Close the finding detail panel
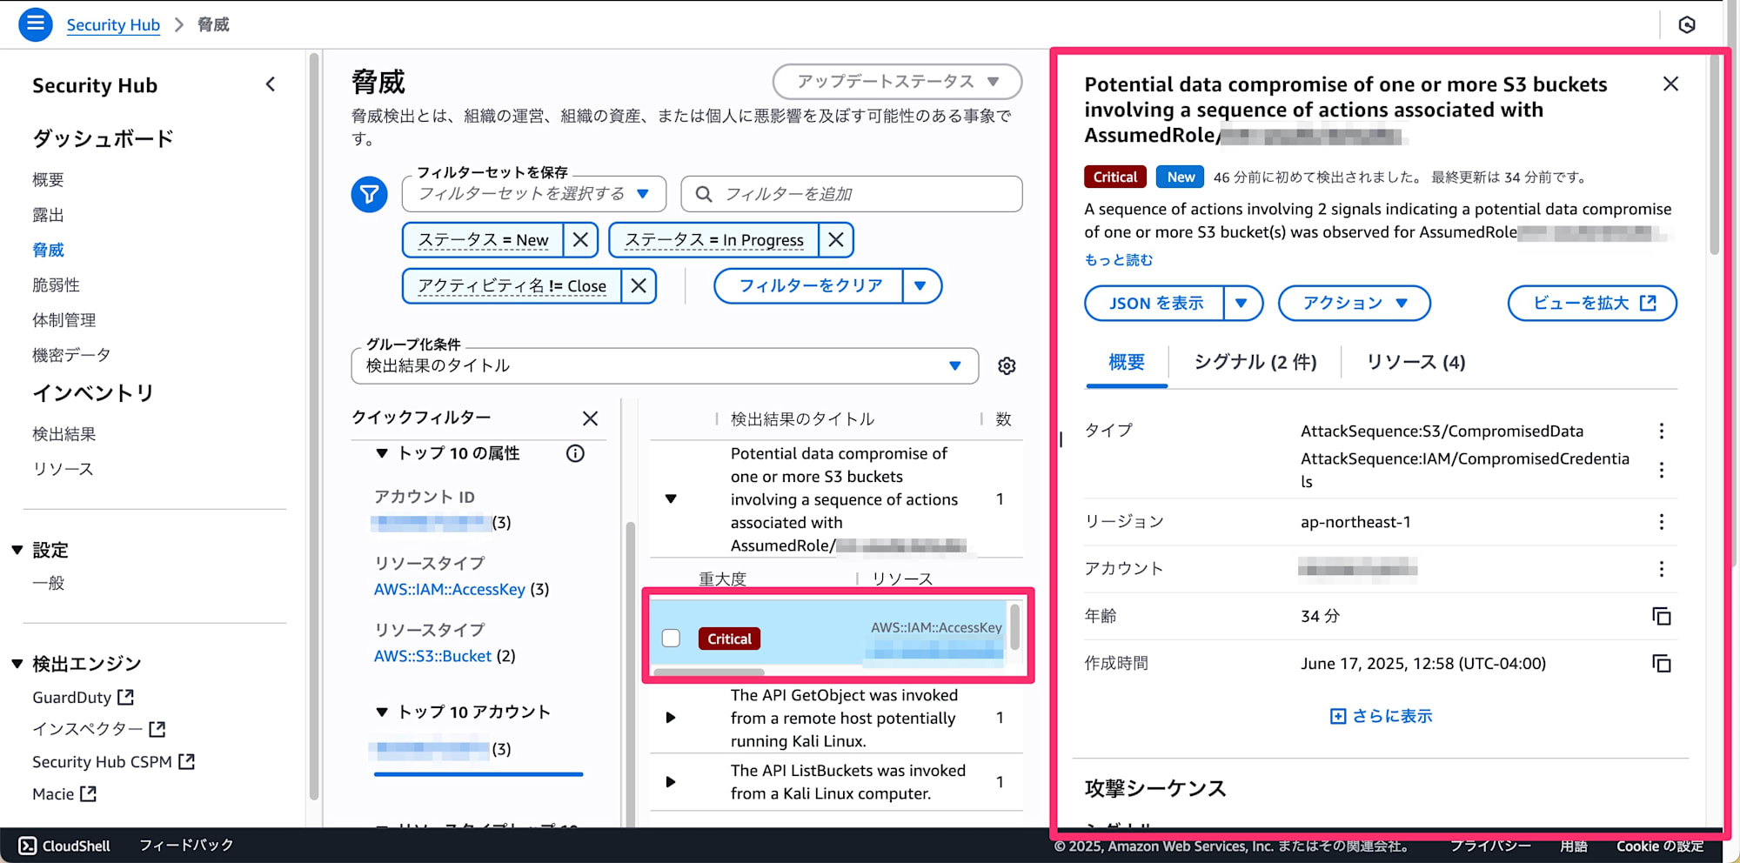Screen dimensions: 1740x863 (x=1670, y=84)
